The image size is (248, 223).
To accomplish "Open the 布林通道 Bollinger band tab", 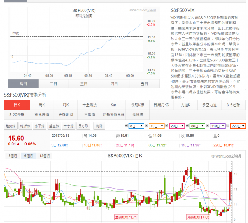I will [x=42, y=115].
